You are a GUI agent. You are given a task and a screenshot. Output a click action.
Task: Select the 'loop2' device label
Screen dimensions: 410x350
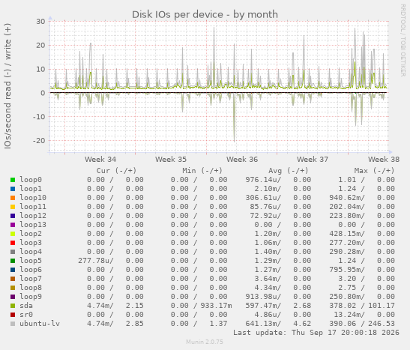pos(31,233)
